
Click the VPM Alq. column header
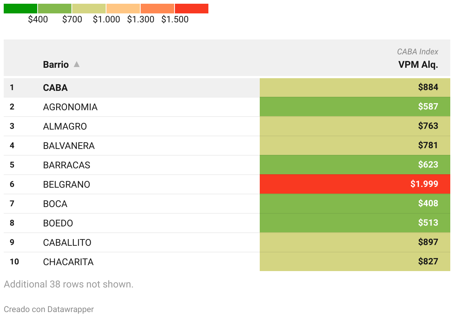(418, 64)
